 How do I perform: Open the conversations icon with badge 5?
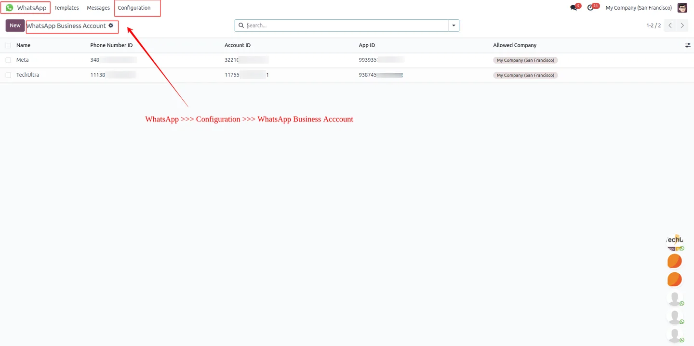point(574,8)
